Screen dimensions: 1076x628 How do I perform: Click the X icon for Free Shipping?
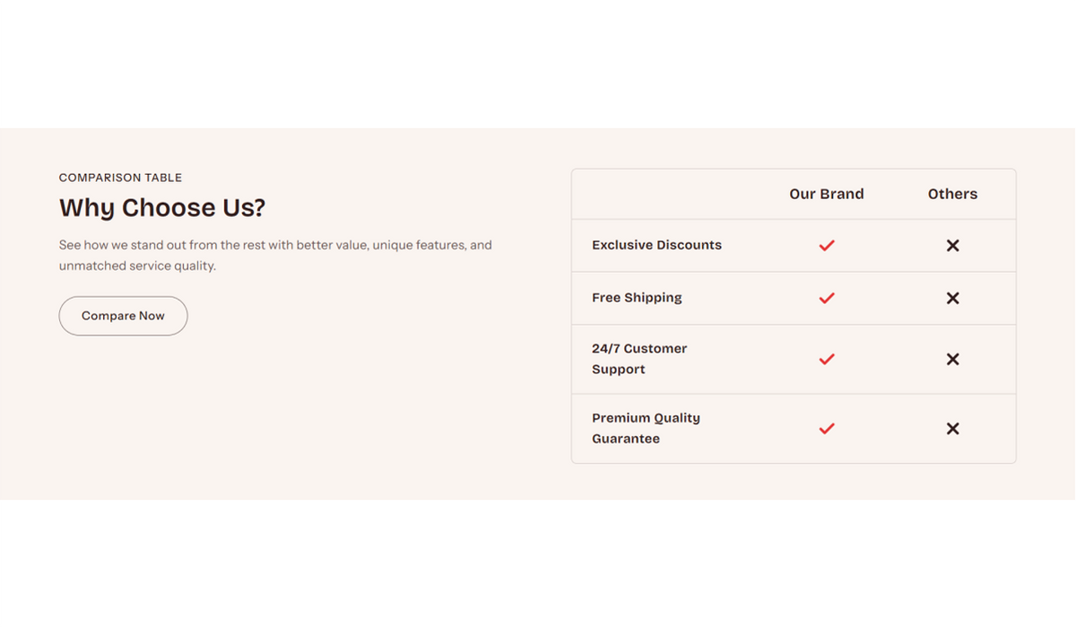click(952, 298)
